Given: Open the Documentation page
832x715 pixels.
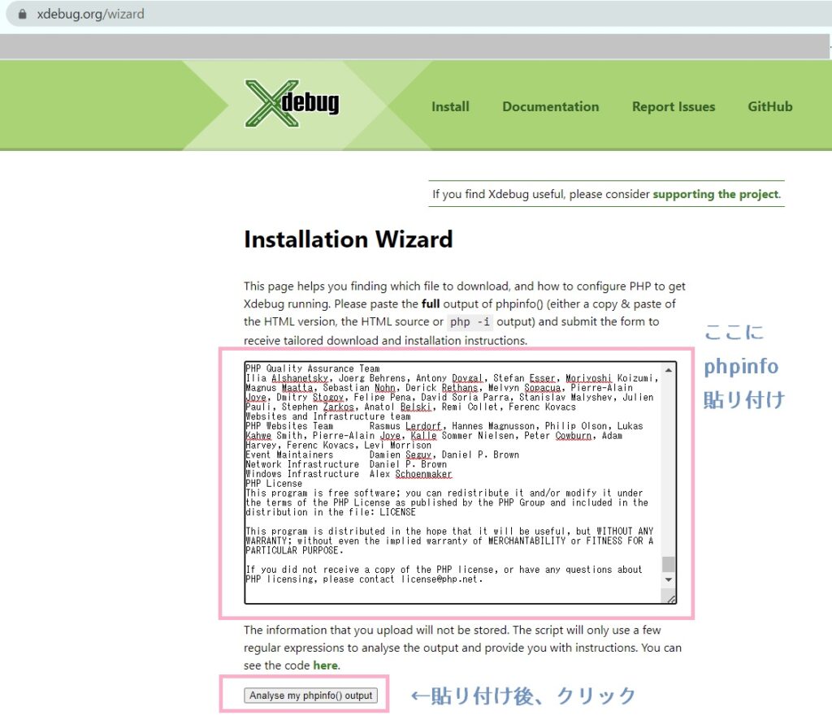Looking at the screenshot, I should coord(550,106).
